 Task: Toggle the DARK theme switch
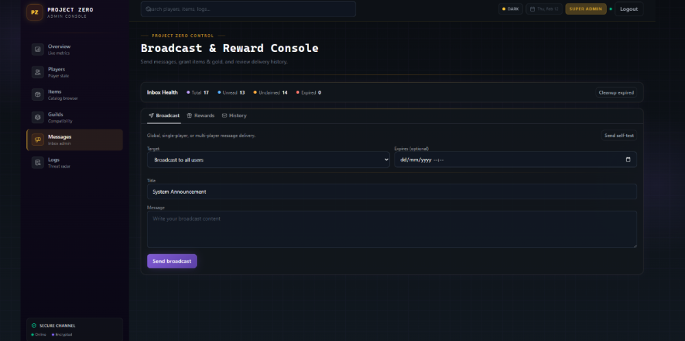tap(510, 9)
